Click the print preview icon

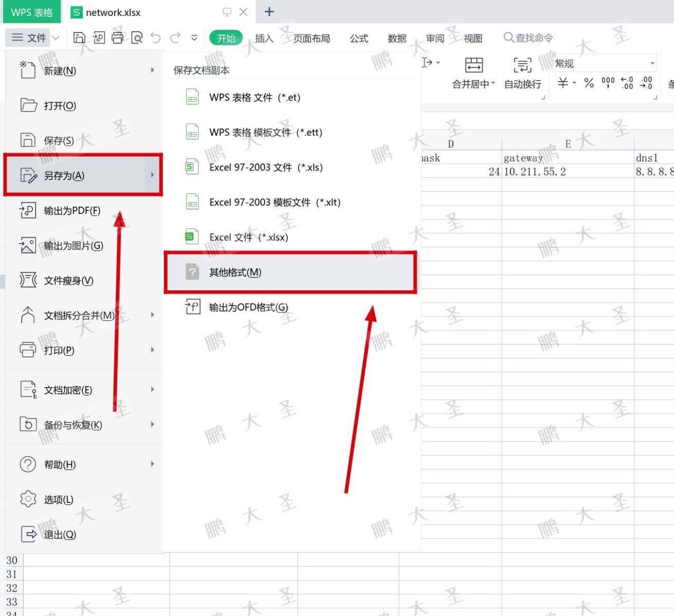(x=137, y=38)
